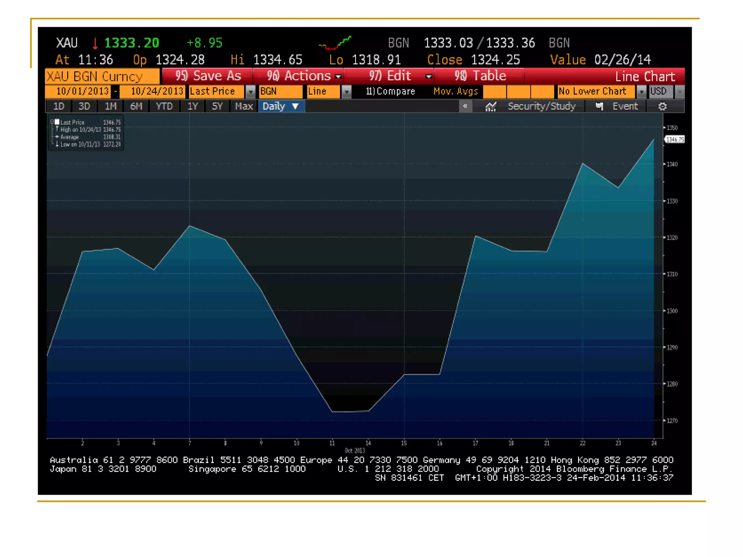Switch to the YTD time range
Viewport: 743px width, 557px height.
[164, 106]
